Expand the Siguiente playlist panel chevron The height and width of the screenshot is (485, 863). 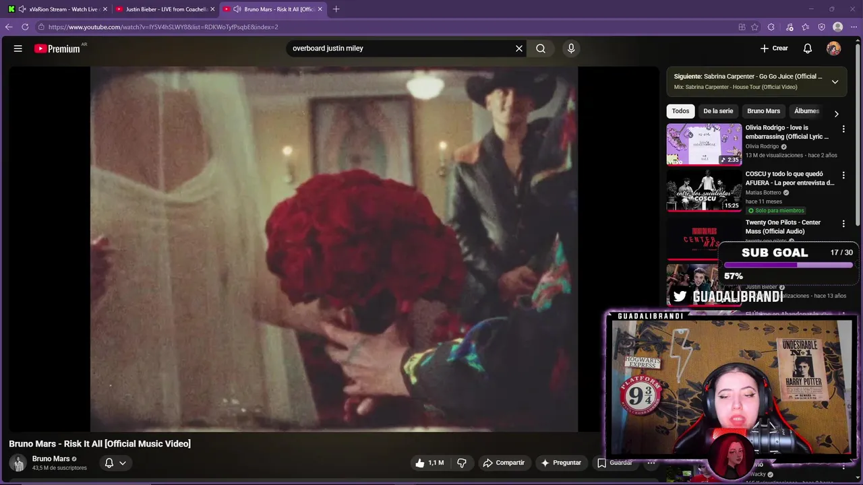835,82
